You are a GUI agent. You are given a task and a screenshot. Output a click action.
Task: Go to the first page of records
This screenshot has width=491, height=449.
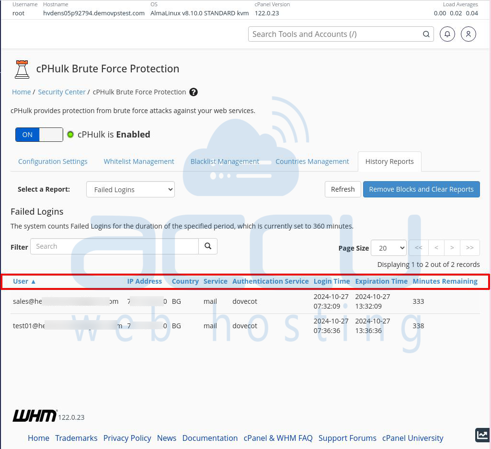pos(419,248)
